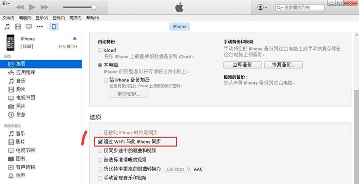Click the 立即备份 button
359x184 pixels.
[x=242, y=64]
